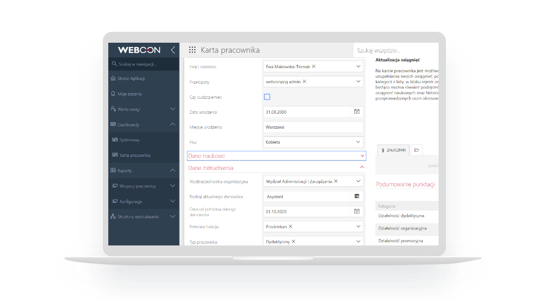Open calendar for position start date
This screenshot has width=546, height=300.
357,211
